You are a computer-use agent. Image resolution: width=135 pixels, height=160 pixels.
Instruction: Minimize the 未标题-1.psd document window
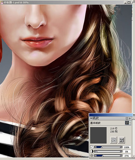click(x=126, y=2)
